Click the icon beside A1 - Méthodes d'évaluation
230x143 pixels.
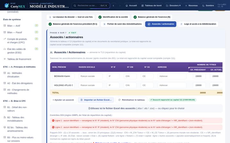pyautogui.click(x=5, y=73)
